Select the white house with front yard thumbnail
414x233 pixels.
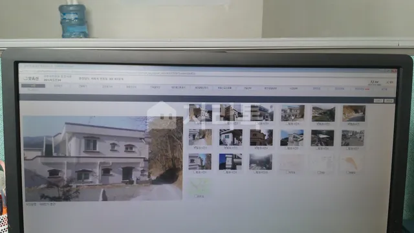[293, 113]
